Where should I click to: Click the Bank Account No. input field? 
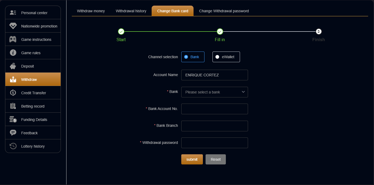coord(214,109)
